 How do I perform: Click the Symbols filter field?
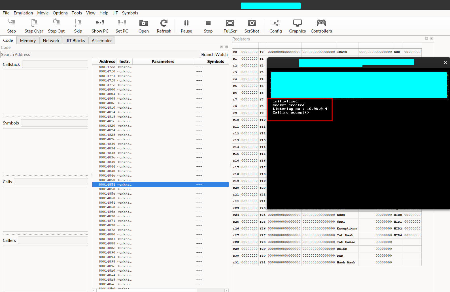[54, 123]
